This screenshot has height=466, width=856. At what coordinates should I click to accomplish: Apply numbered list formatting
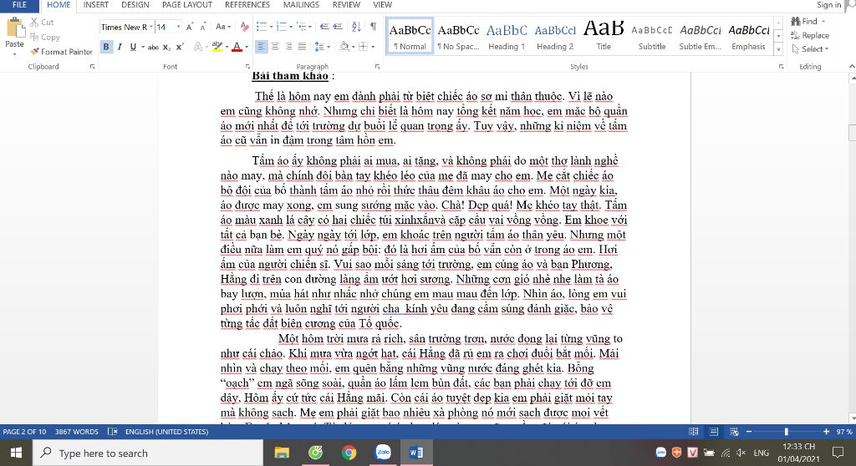tap(281, 27)
